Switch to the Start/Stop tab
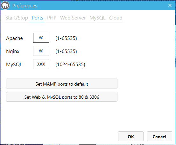Image resolution: width=176 pixels, height=145 pixels. [x=17, y=18]
